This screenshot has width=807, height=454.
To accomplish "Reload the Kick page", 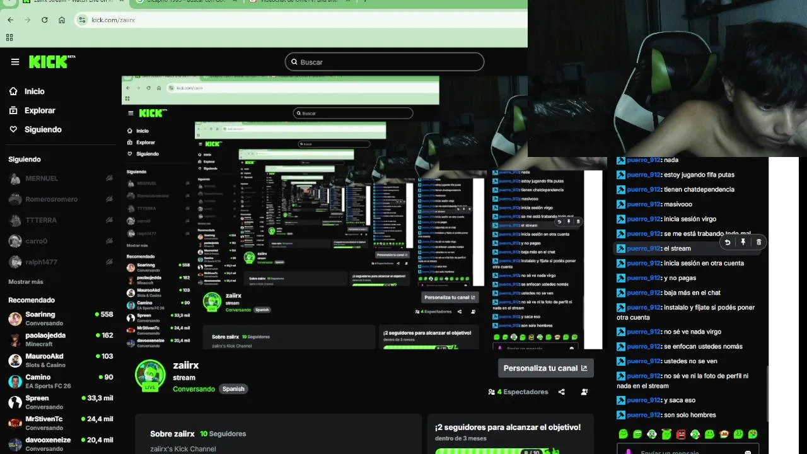I will click(45, 20).
